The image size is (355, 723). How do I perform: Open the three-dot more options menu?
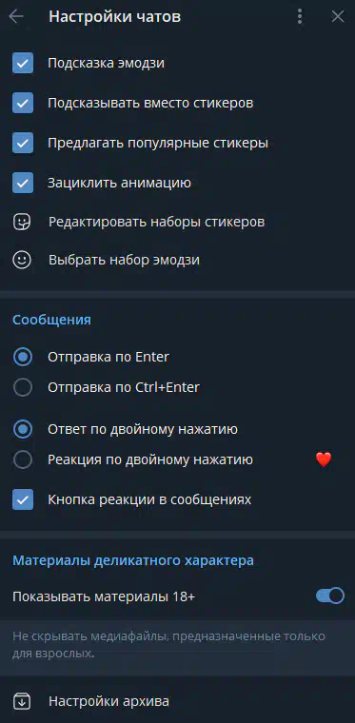(300, 17)
